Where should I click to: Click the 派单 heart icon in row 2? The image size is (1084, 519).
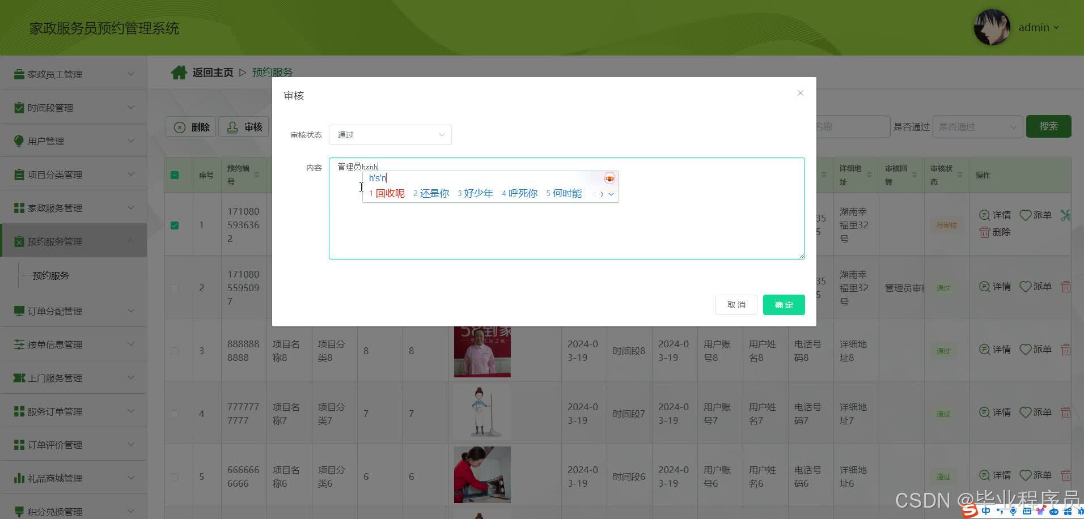[1025, 287]
